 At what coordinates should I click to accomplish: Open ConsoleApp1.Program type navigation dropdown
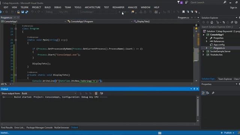100,22
